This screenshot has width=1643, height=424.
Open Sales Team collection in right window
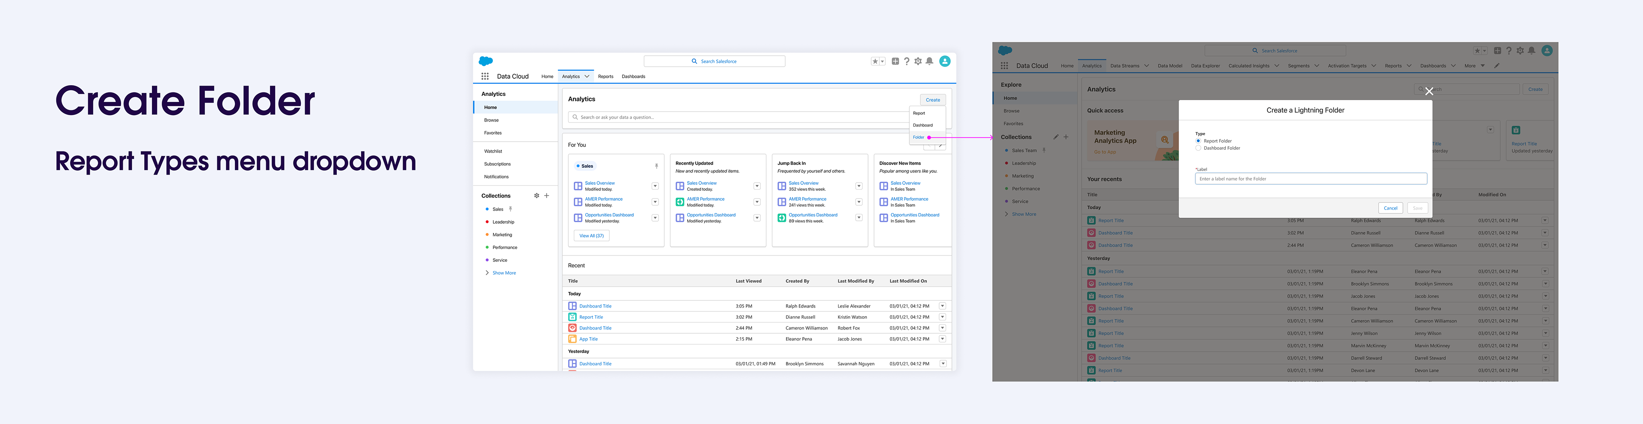pyautogui.click(x=1024, y=151)
